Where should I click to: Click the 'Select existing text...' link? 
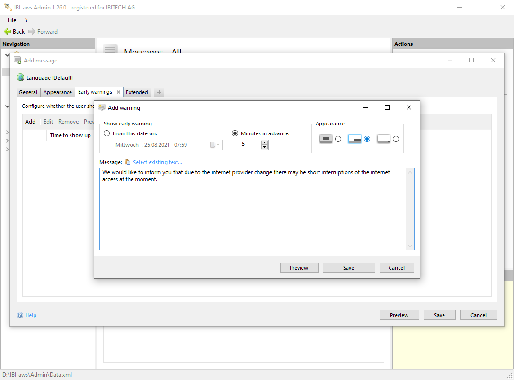[x=158, y=162]
